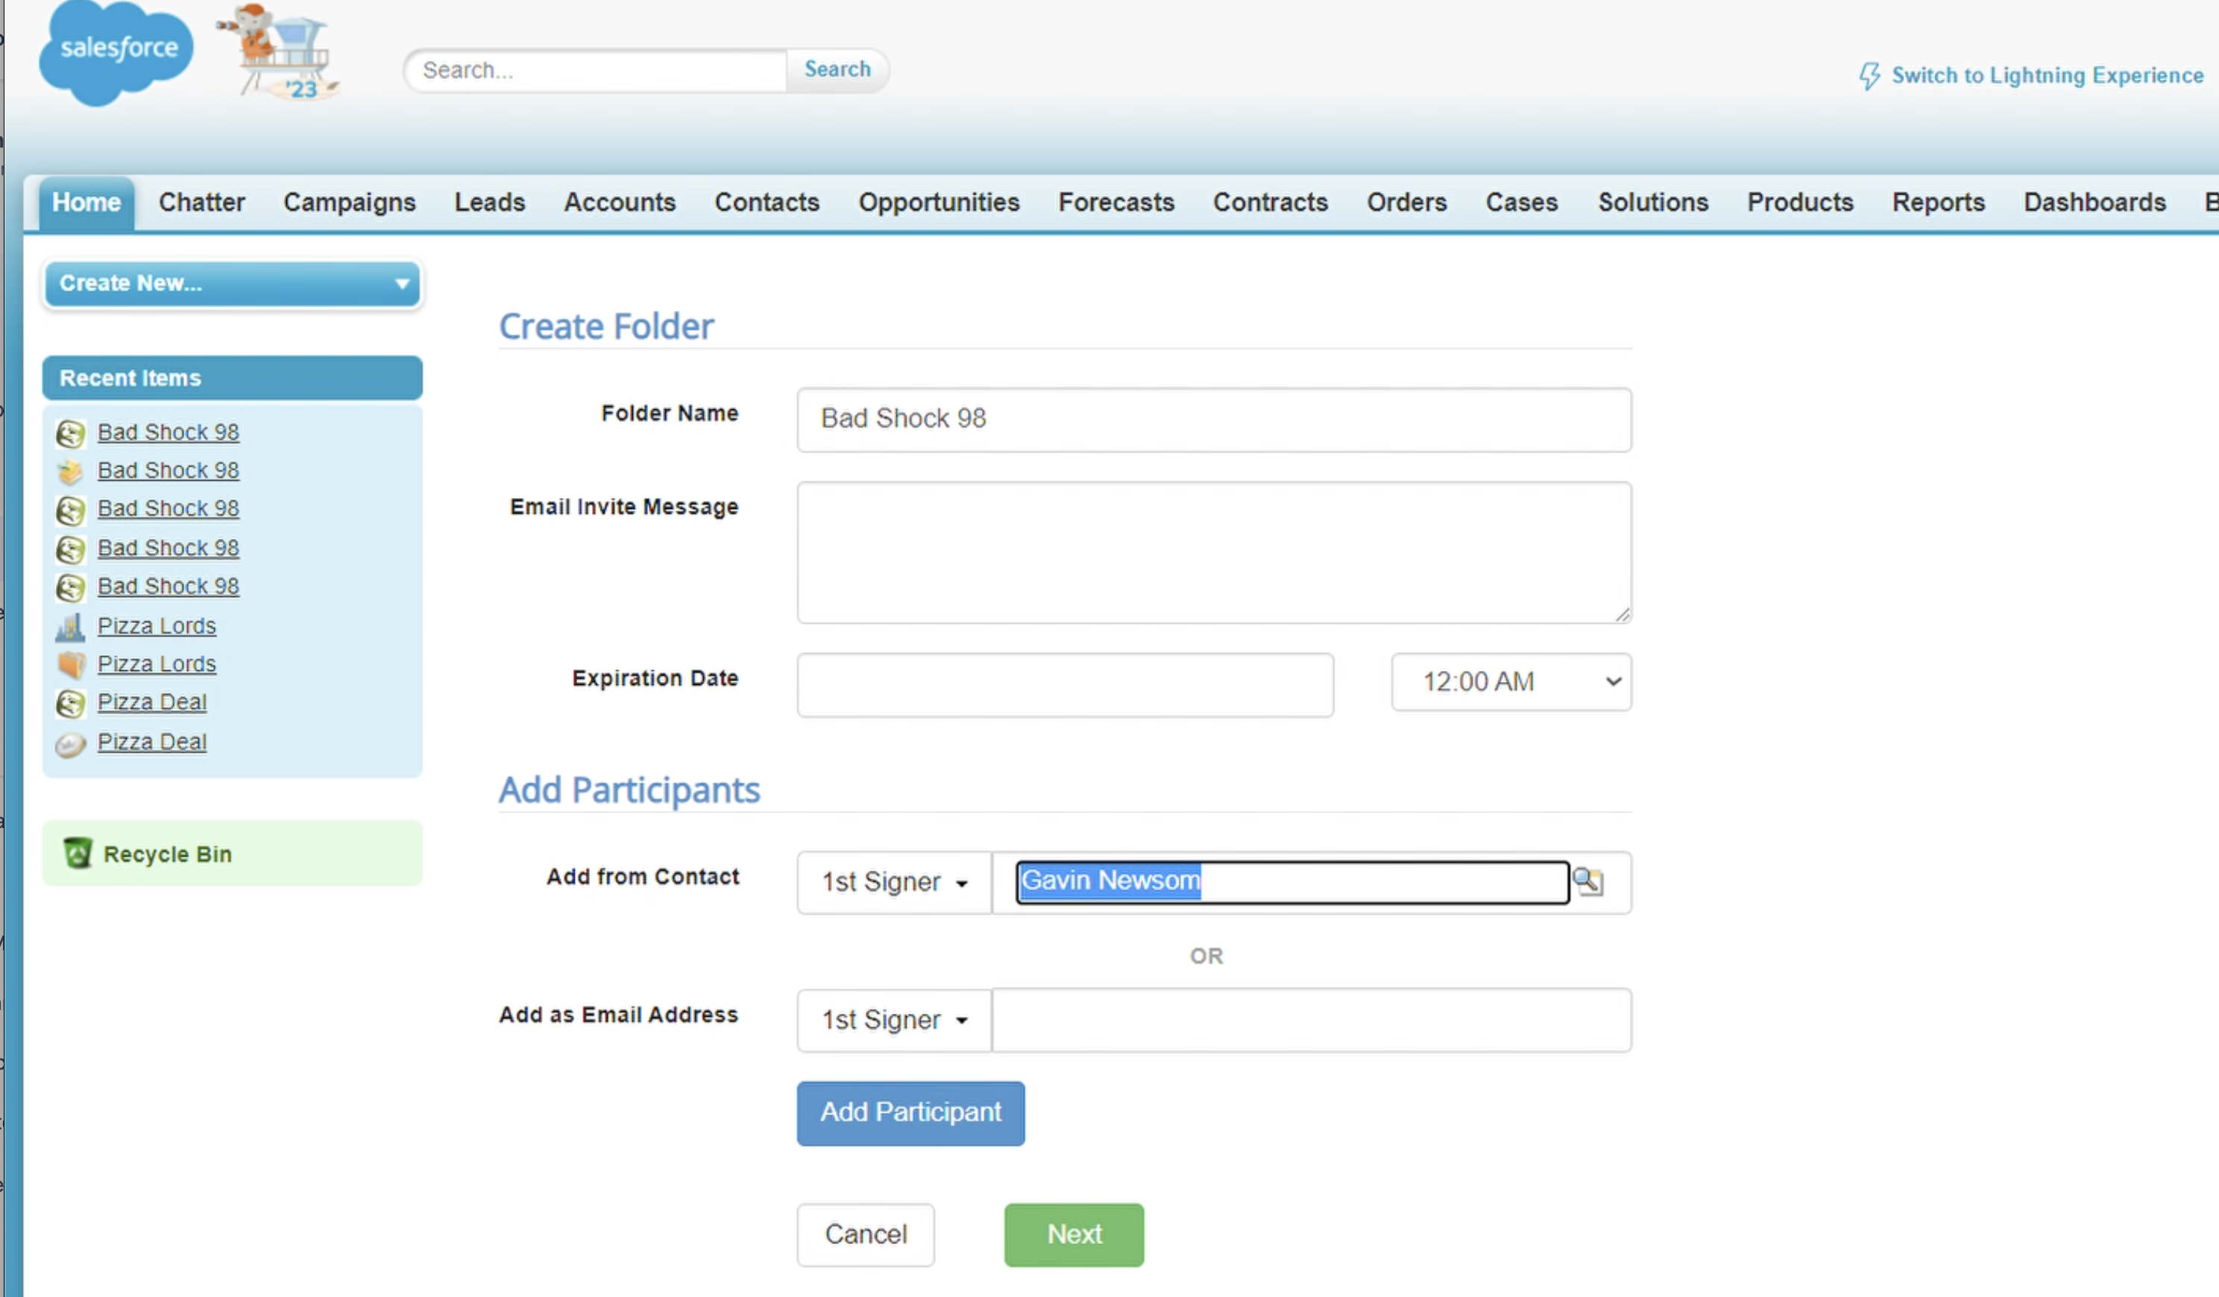Go to the Contacts tab
2219x1297 pixels.
(x=767, y=203)
